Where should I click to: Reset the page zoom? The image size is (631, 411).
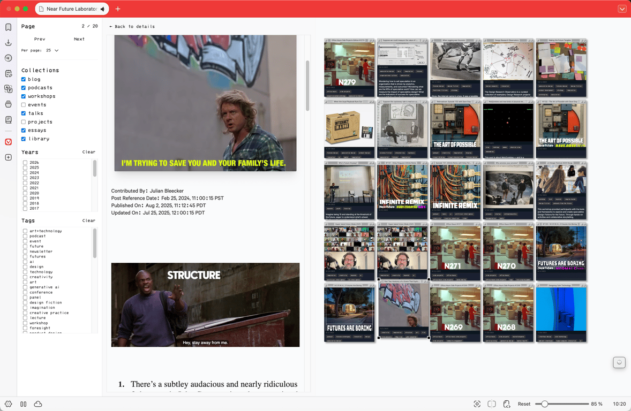click(524, 404)
